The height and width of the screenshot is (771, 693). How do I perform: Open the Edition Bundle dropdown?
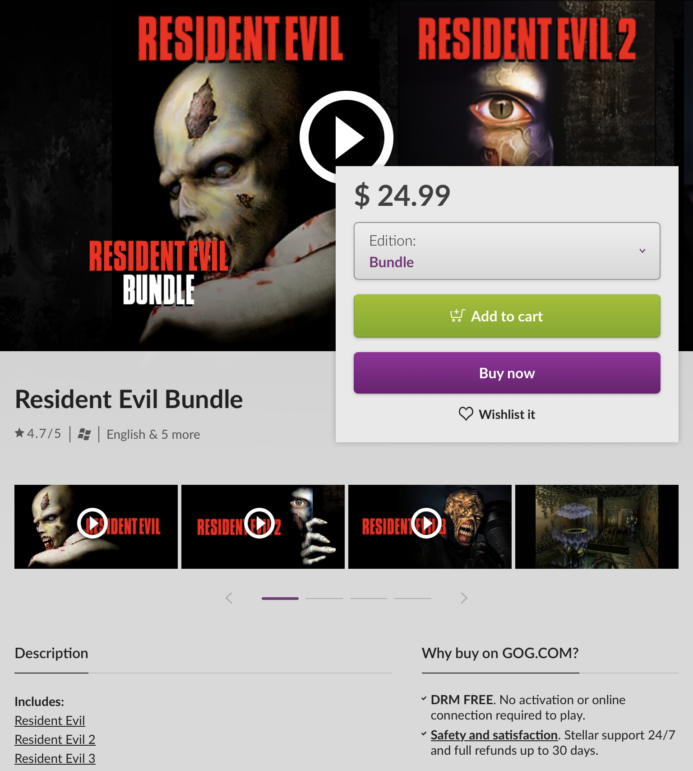tap(507, 251)
